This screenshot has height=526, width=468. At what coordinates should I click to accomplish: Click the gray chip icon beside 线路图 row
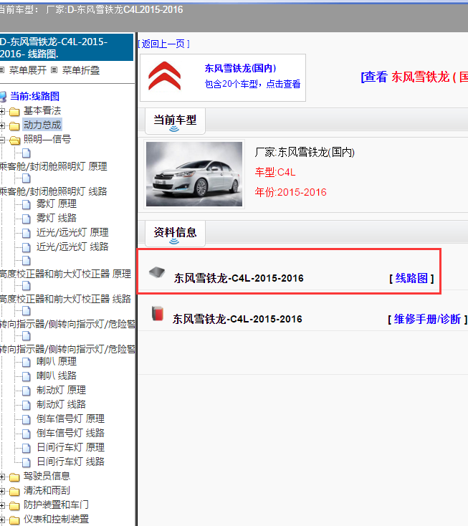157,272
